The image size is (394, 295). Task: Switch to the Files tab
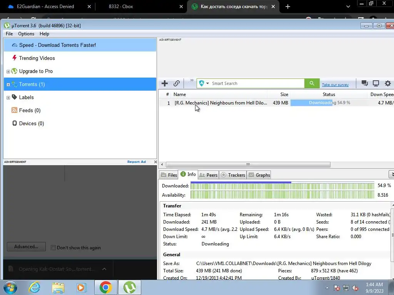[x=169, y=175]
